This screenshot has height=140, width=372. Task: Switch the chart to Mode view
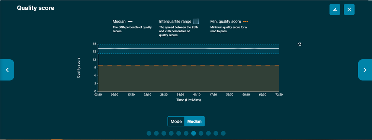point(176,121)
